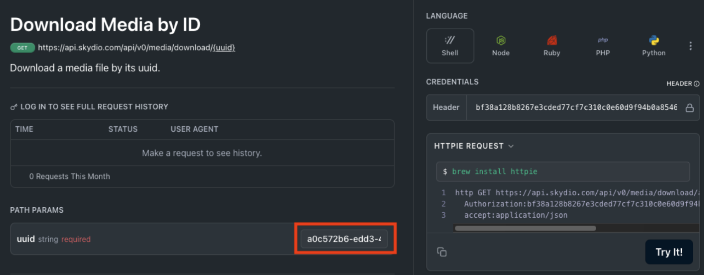This screenshot has width=704, height=275.
Task: Click the HEADER label above credentials
Action: point(679,84)
